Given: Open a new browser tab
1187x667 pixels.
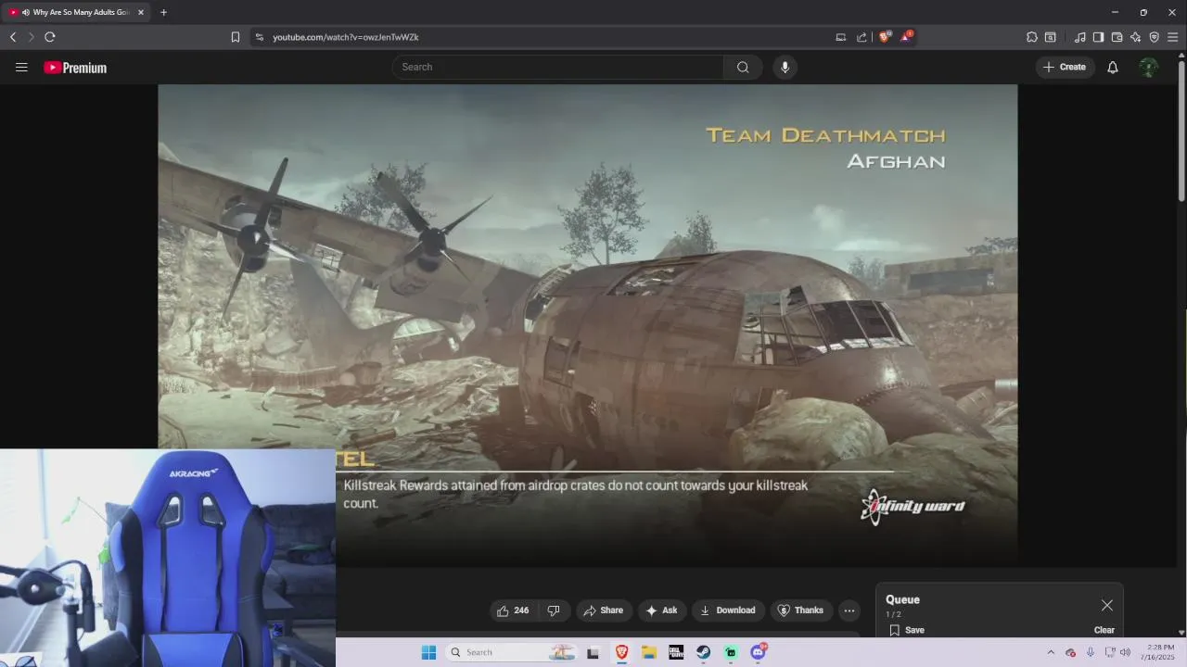Looking at the screenshot, I should [163, 12].
